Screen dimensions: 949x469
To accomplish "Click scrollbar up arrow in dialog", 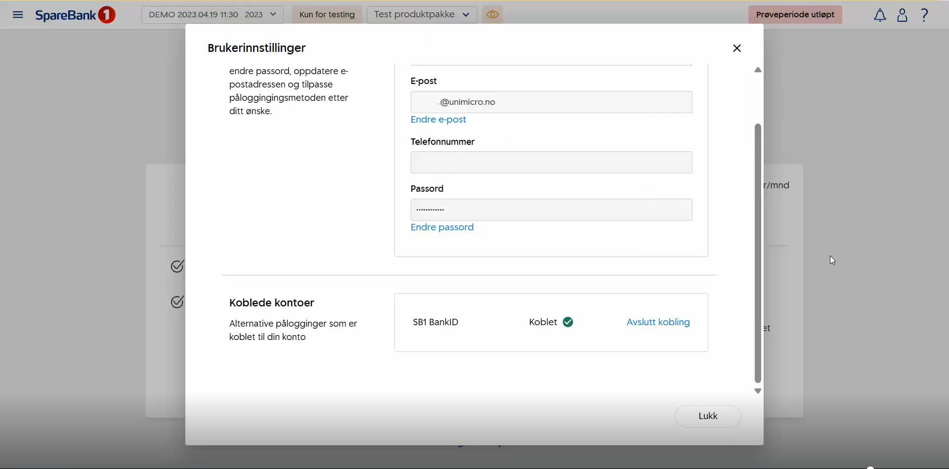I will tap(758, 70).
